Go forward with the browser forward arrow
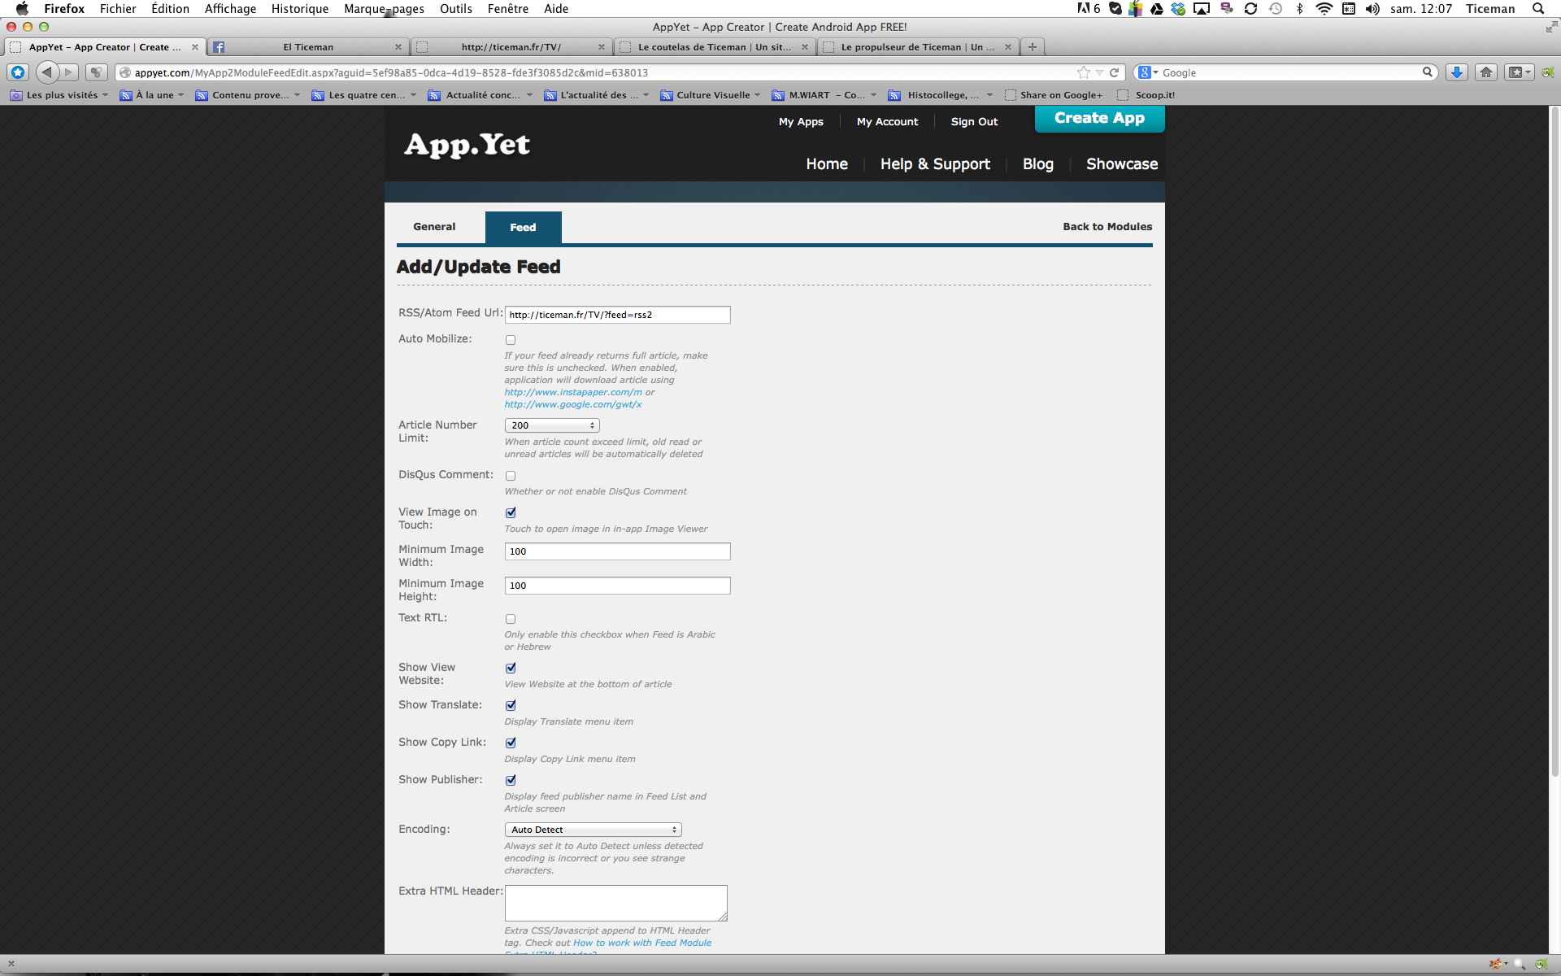 click(69, 72)
